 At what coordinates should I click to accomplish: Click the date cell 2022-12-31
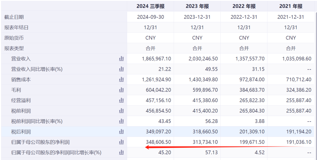click(244, 17)
